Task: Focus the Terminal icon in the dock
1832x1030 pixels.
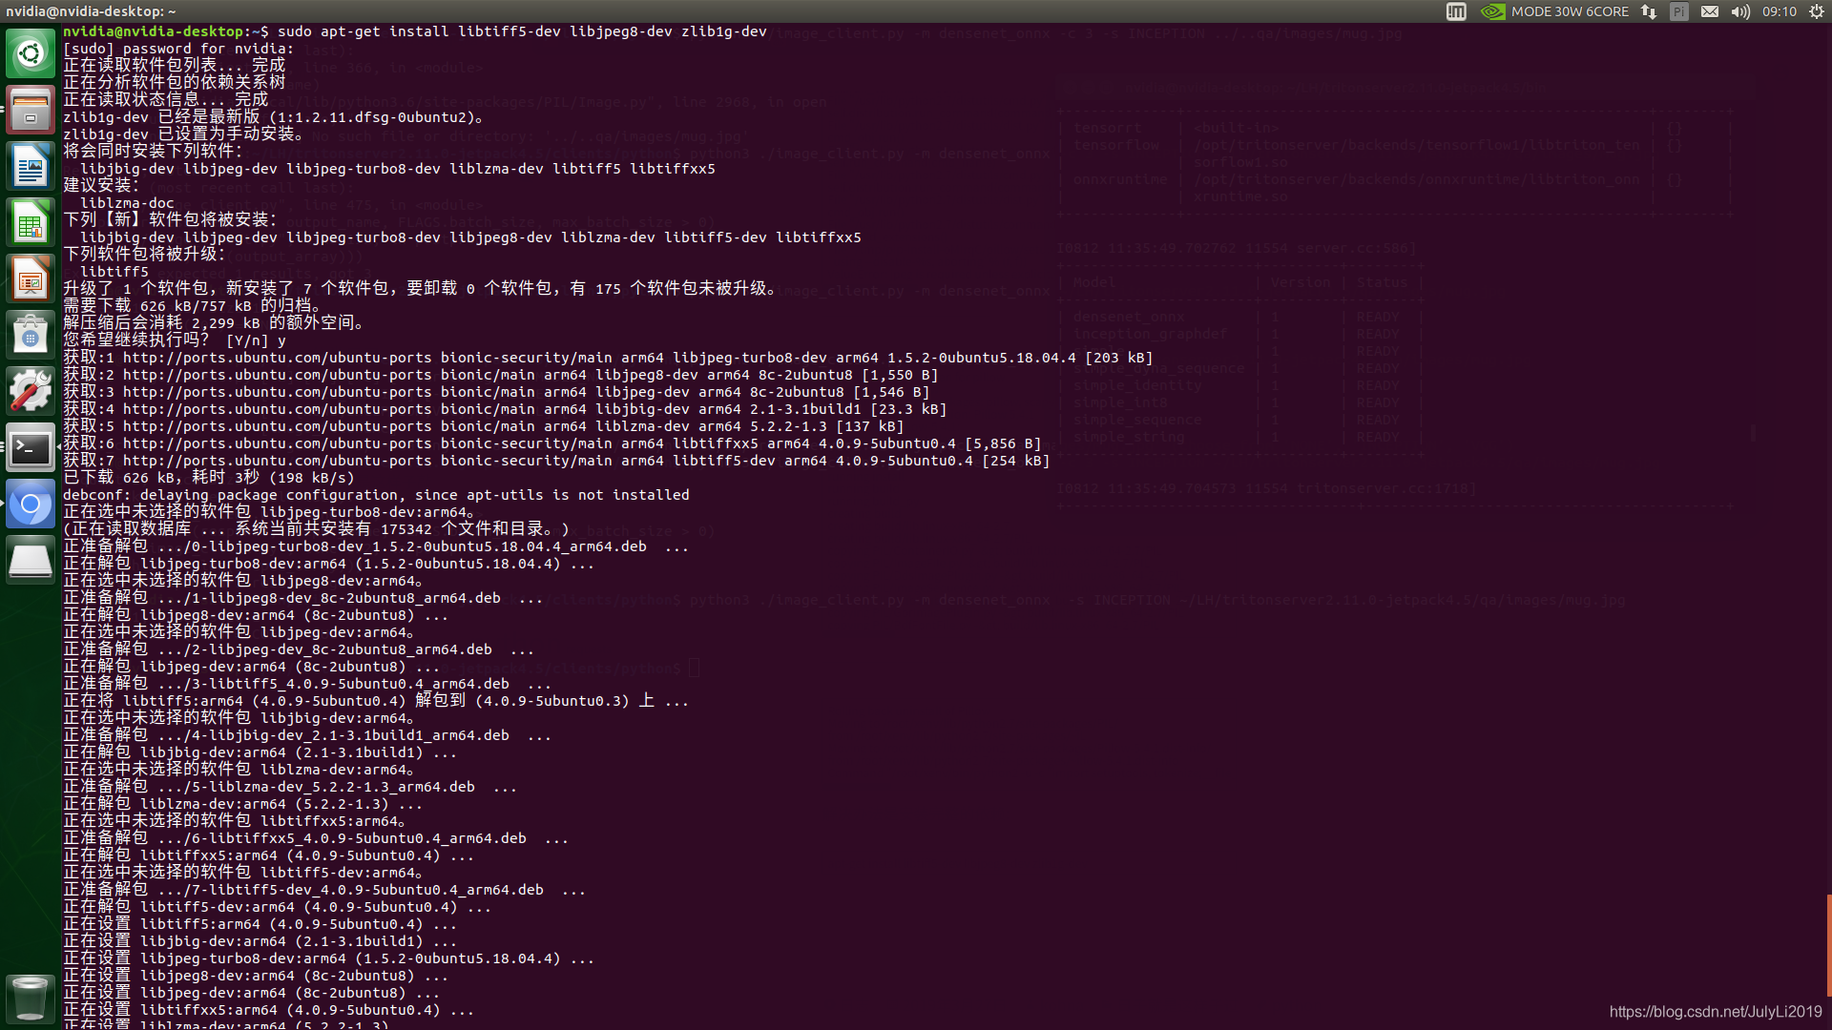Action: pyautogui.click(x=31, y=447)
